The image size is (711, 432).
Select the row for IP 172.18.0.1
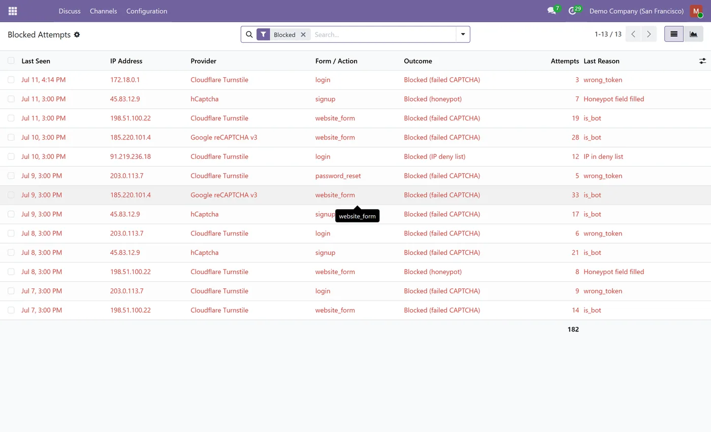(11, 80)
